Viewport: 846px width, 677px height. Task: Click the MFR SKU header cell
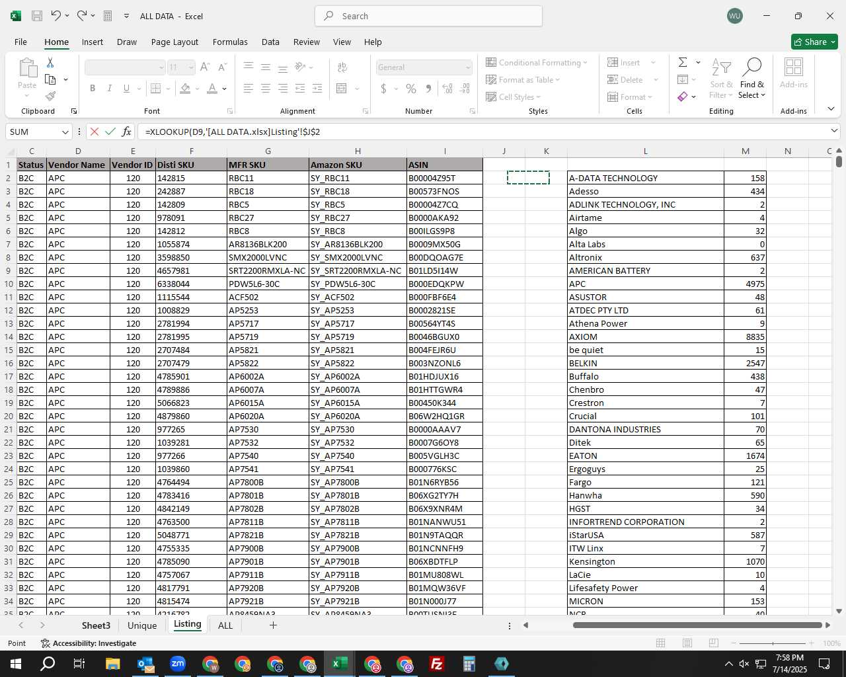coord(268,165)
